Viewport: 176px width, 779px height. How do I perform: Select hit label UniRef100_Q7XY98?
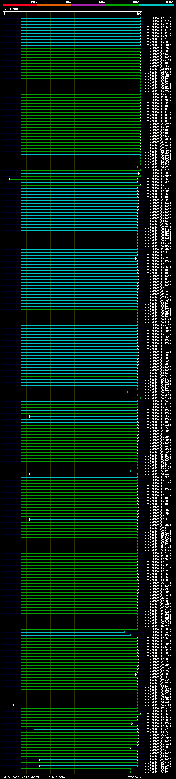[158, 398]
